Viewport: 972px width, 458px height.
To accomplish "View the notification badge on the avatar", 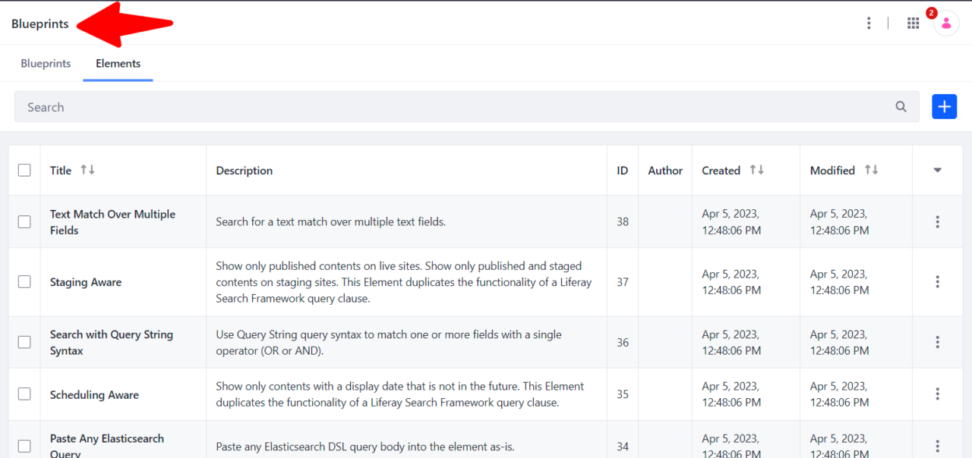I will tap(932, 12).
